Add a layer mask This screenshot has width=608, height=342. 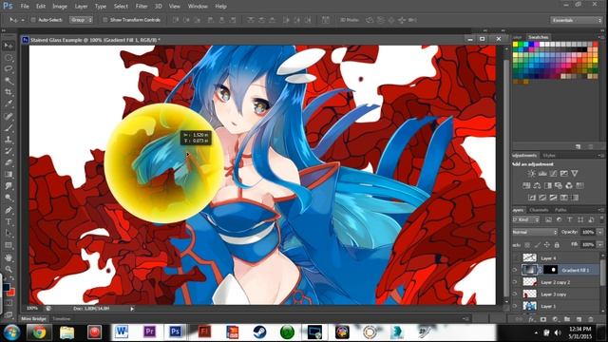pyautogui.click(x=543, y=319)
